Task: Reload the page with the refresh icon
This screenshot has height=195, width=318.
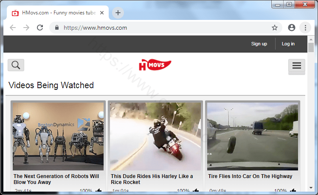Action: pyautogui.click(x=40, y=28)
